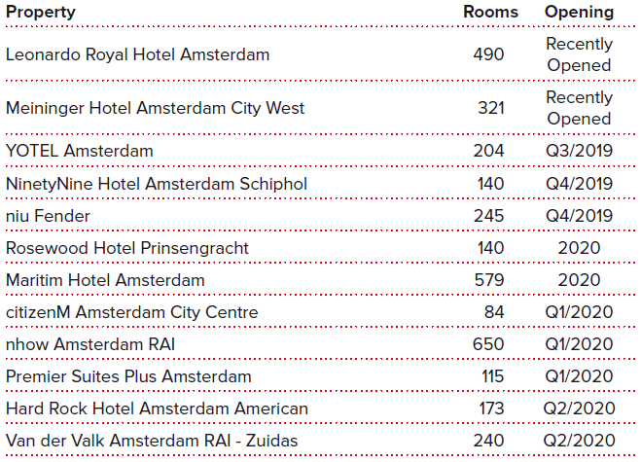Select citizenM Amsterdam City Centre

pyautogui.click(x=132, y=312)
